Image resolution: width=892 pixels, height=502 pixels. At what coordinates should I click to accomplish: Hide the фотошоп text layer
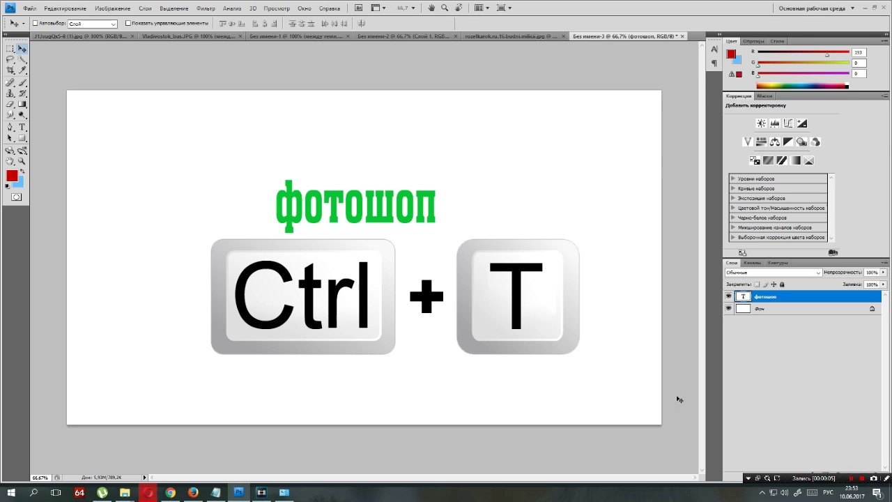729,296
